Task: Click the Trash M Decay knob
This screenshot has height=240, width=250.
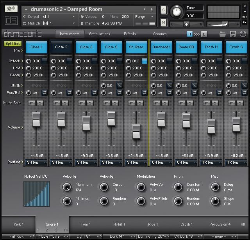Action: (x=204, y=75)
